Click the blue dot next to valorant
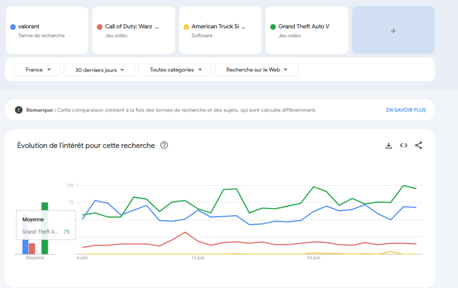This screenshot has width=458, height=288. [x=13, y=27]
